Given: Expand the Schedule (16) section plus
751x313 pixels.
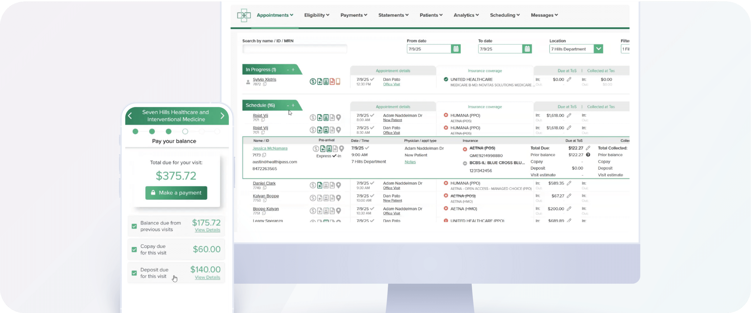Looking at the screenshot, I should pos(293,105).
